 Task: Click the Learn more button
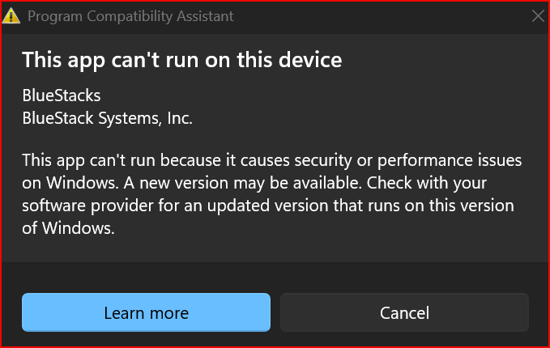pos(146,312)
